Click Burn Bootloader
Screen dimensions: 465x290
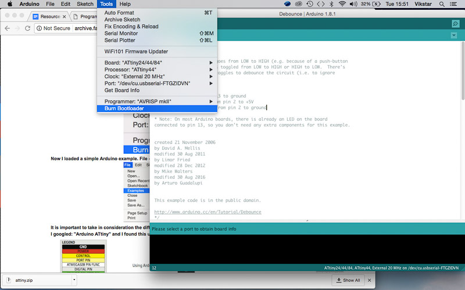pyautogui.click(x=157, y=108)
